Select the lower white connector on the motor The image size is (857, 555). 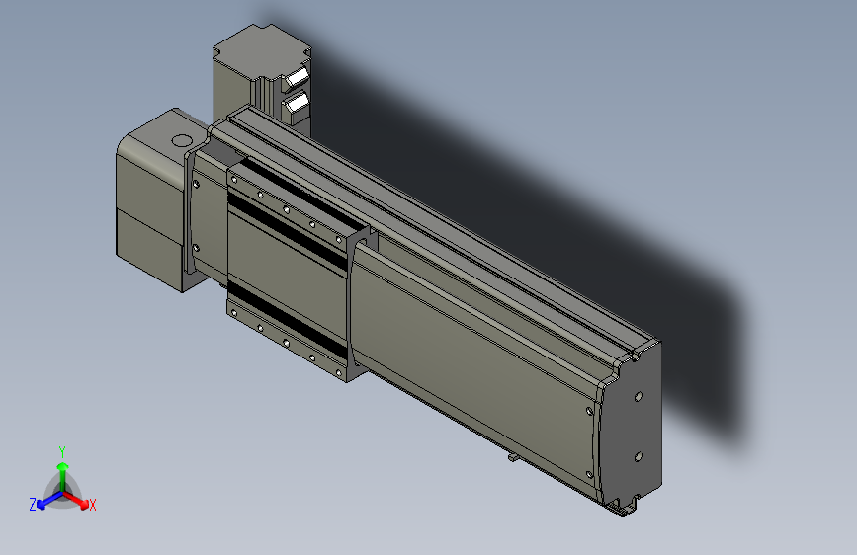pos(298,102)
